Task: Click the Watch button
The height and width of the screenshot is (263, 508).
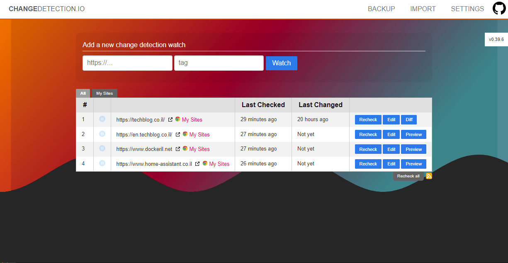Action: coord(281,63)
